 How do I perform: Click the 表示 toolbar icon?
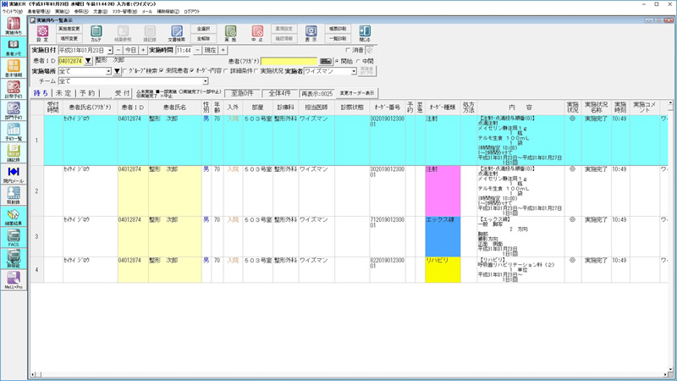click(311, 33)
